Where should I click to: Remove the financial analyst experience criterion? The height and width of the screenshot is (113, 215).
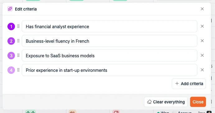[x=202, y=26]
